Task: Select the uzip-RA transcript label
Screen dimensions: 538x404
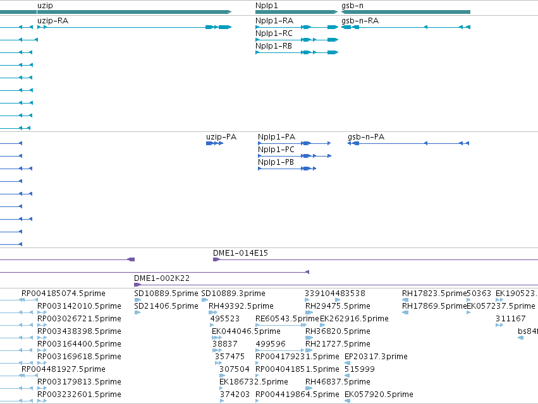Action: click(53, 21)
